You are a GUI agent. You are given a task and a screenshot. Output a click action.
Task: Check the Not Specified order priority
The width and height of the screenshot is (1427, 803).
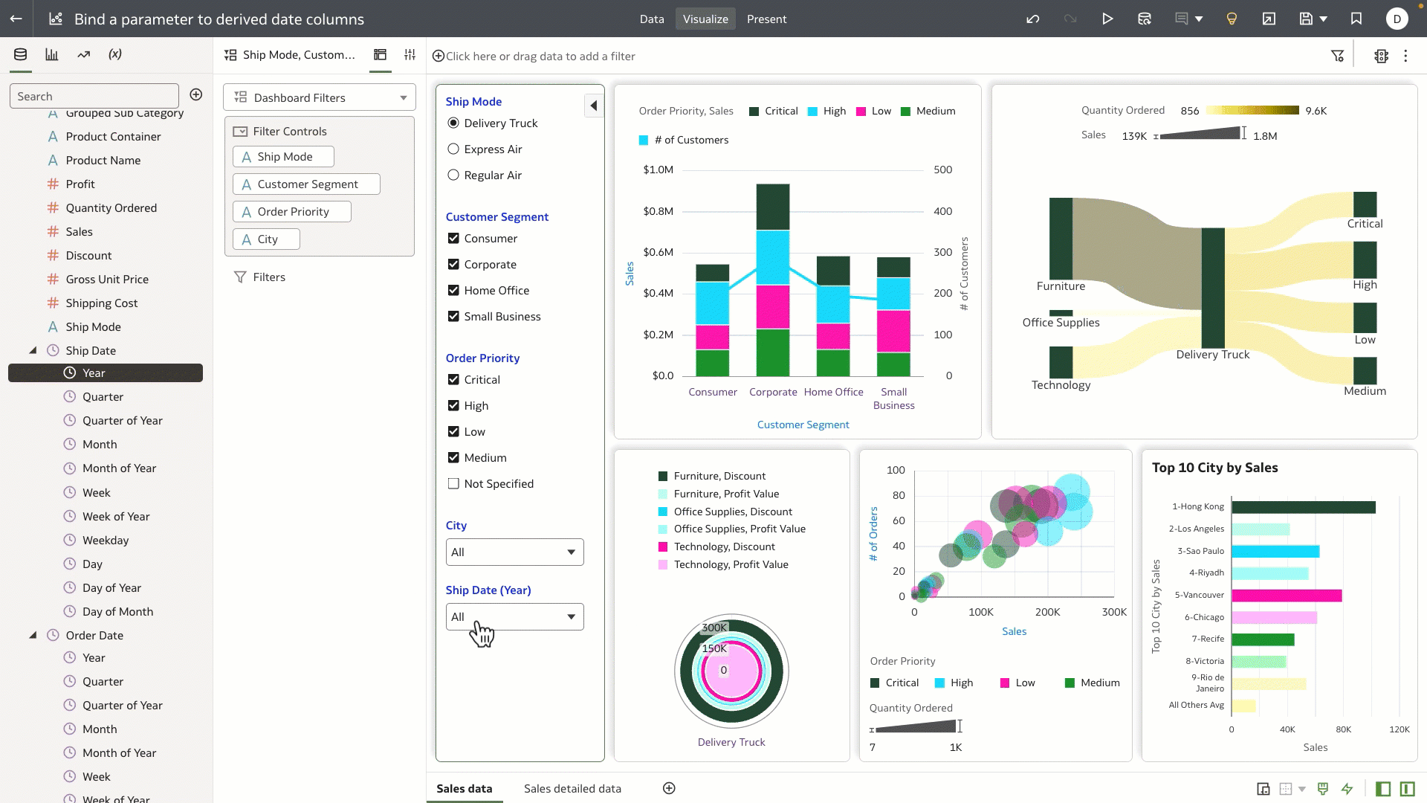[x=453, y=483]
